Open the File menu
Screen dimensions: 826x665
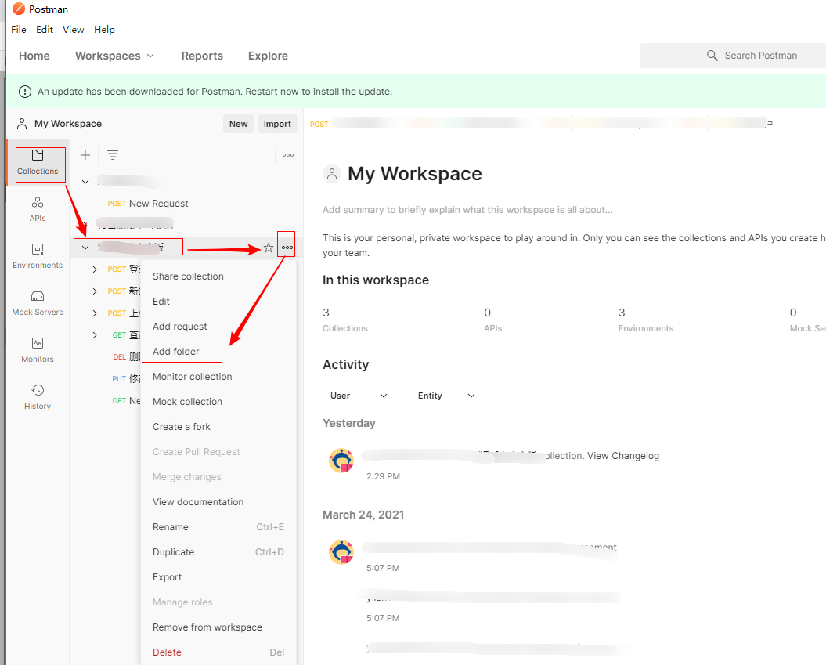[x=19, y=30]
